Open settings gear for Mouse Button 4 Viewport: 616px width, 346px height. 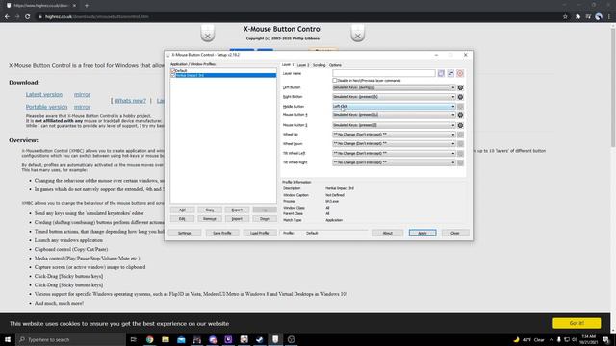click(460, 115)
